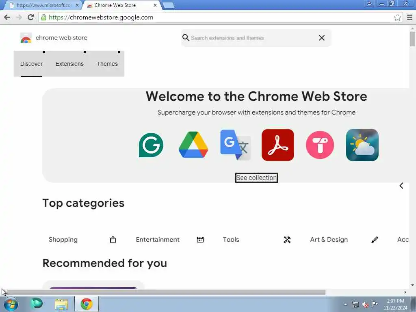Click the Chrome user profile button
416x312 pixels.
tap(369, 3)
